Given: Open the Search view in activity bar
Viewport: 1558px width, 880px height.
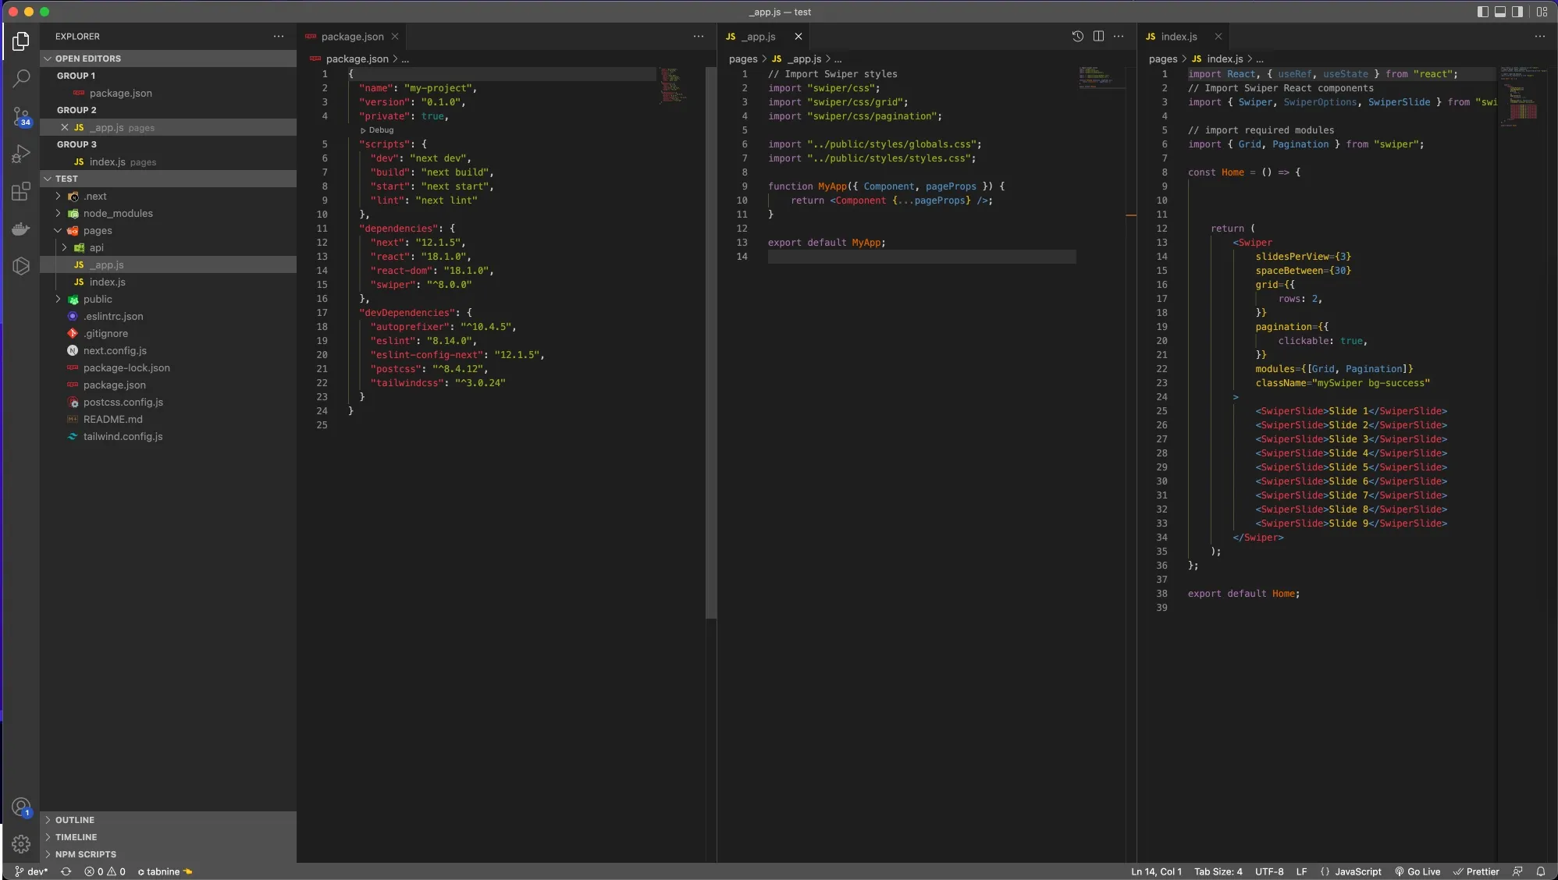Looking at the screenshot, I should tap(21, 78).
